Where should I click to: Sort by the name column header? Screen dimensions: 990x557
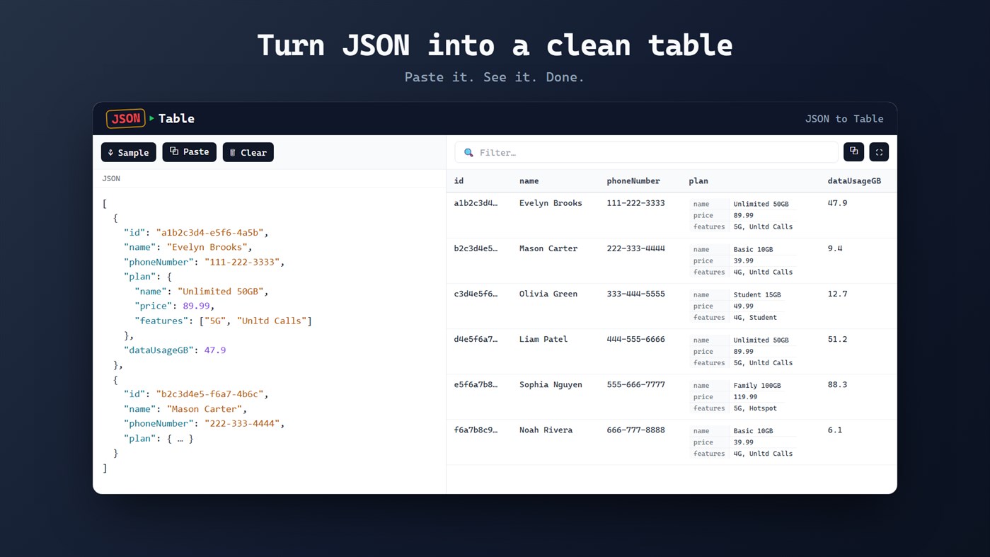pos(529,180)
